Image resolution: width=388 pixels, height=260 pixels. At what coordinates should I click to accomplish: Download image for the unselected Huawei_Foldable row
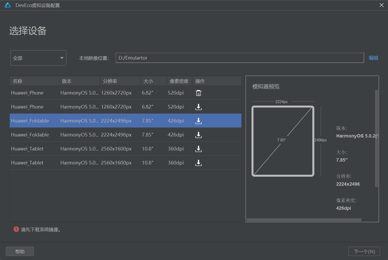(199, 135)
